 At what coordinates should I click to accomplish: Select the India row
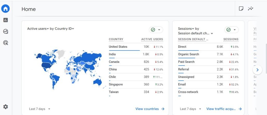pyautogui.click(x=136, y=54)
